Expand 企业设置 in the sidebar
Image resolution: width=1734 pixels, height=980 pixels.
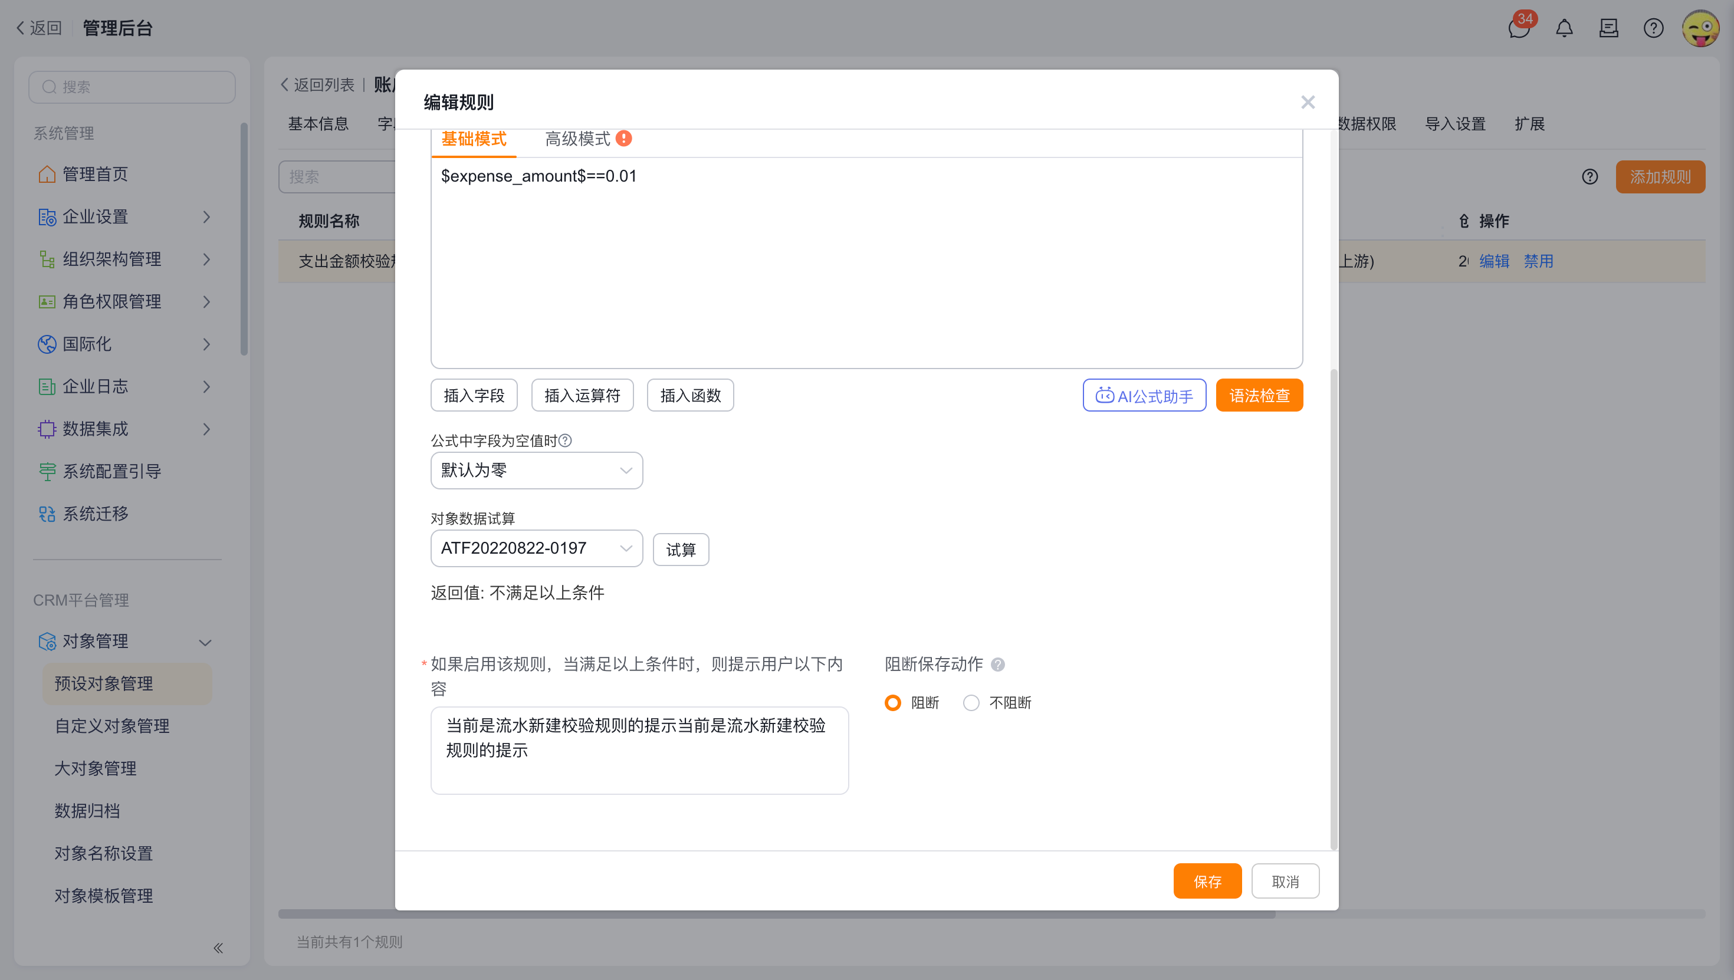[x=124, y=217]
